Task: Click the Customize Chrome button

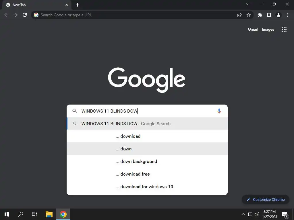Action: click(266, 199)
